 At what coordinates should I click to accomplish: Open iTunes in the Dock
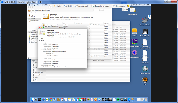(x=92, y=99)
